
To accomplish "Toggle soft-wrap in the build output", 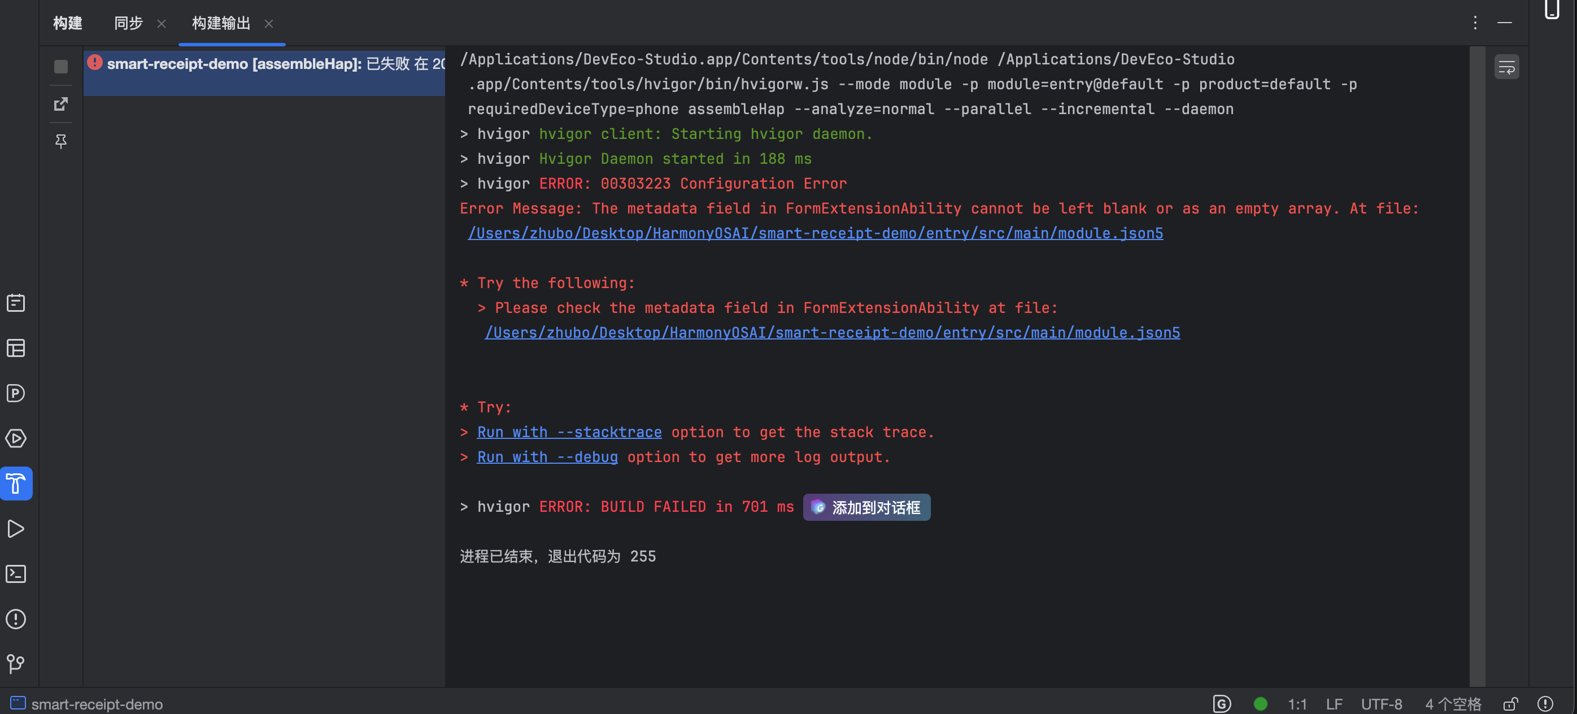I will tap(1506, 67).
